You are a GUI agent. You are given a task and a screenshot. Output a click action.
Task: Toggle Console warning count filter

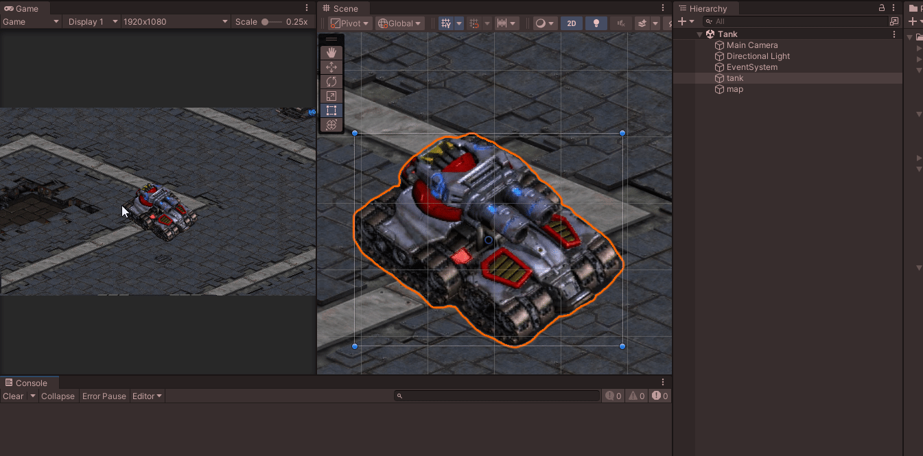636,396
